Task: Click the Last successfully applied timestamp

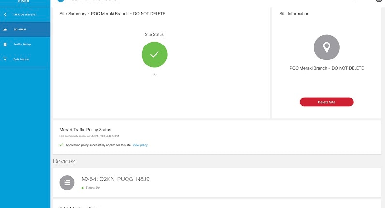Action: [89, 136]
